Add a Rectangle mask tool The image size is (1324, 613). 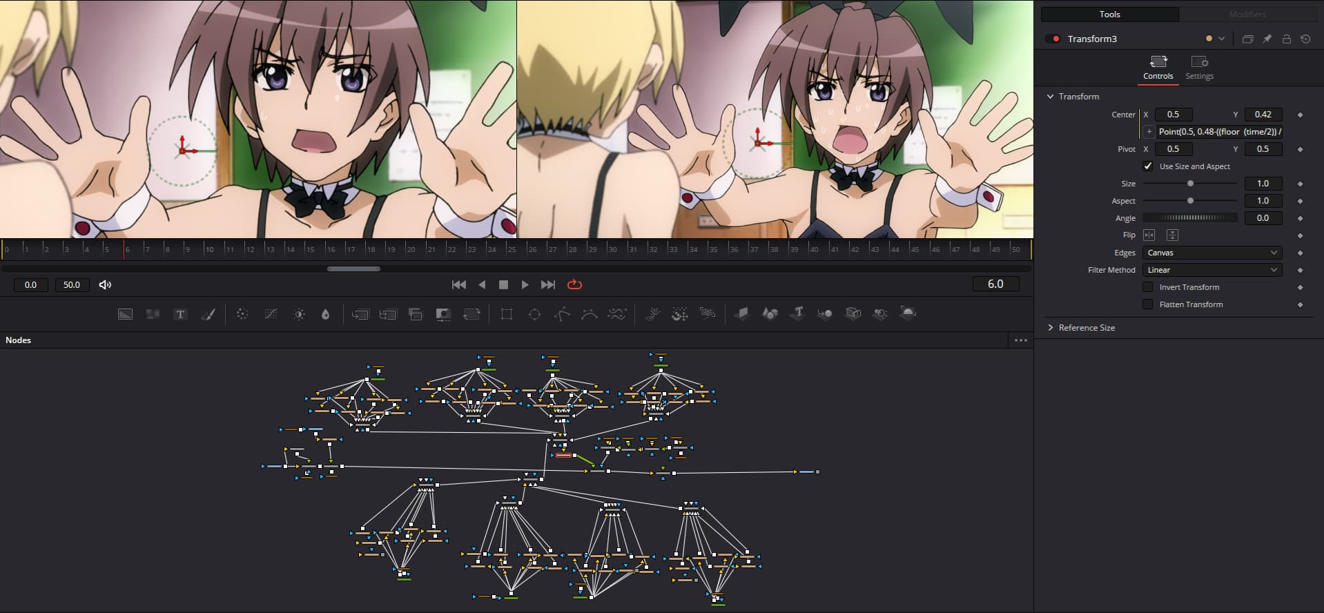tap(506, 314)
